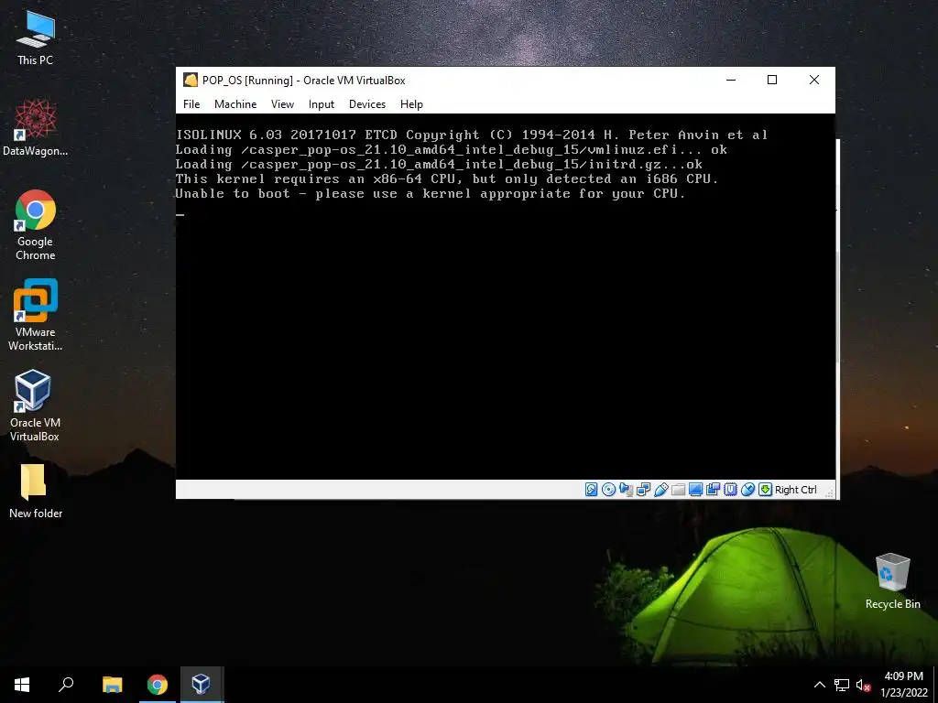
Task: Click the Right Ctrl host key label
Action: click(796, 490)
